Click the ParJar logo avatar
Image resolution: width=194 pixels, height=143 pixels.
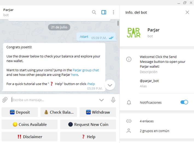pyautogui.click(x=134, y=33)
